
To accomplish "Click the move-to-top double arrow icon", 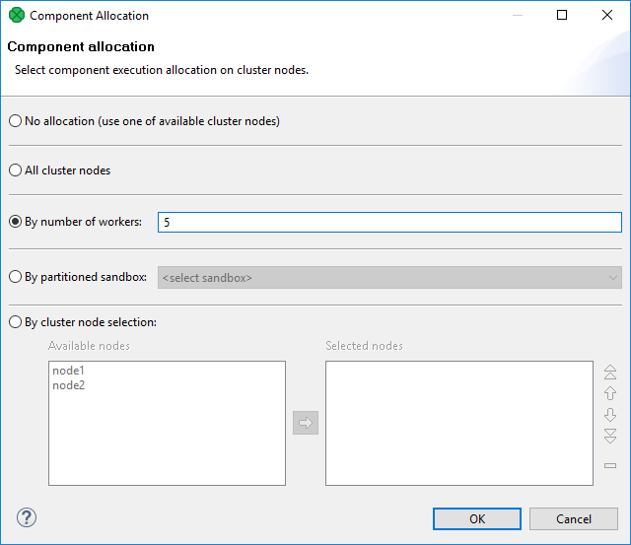I will click(x=610, y=373).
